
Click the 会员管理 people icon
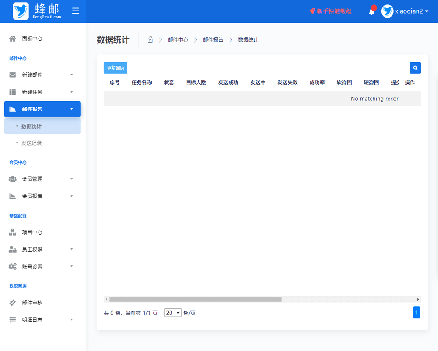coord(13,179)
